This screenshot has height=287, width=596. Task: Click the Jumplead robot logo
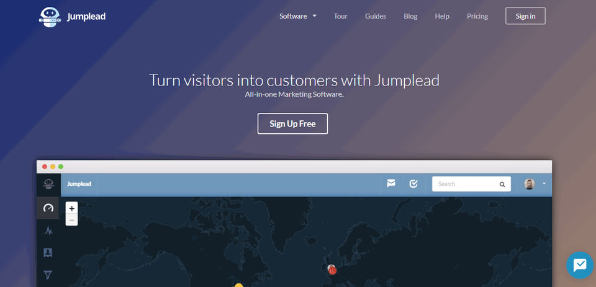click(x=50, y=17)
